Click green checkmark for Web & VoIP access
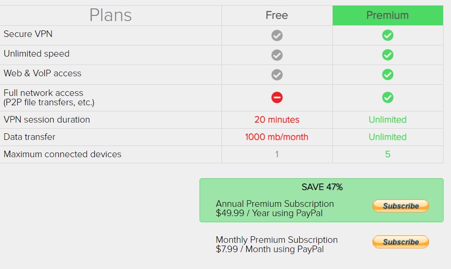 (x=388, y=74)
